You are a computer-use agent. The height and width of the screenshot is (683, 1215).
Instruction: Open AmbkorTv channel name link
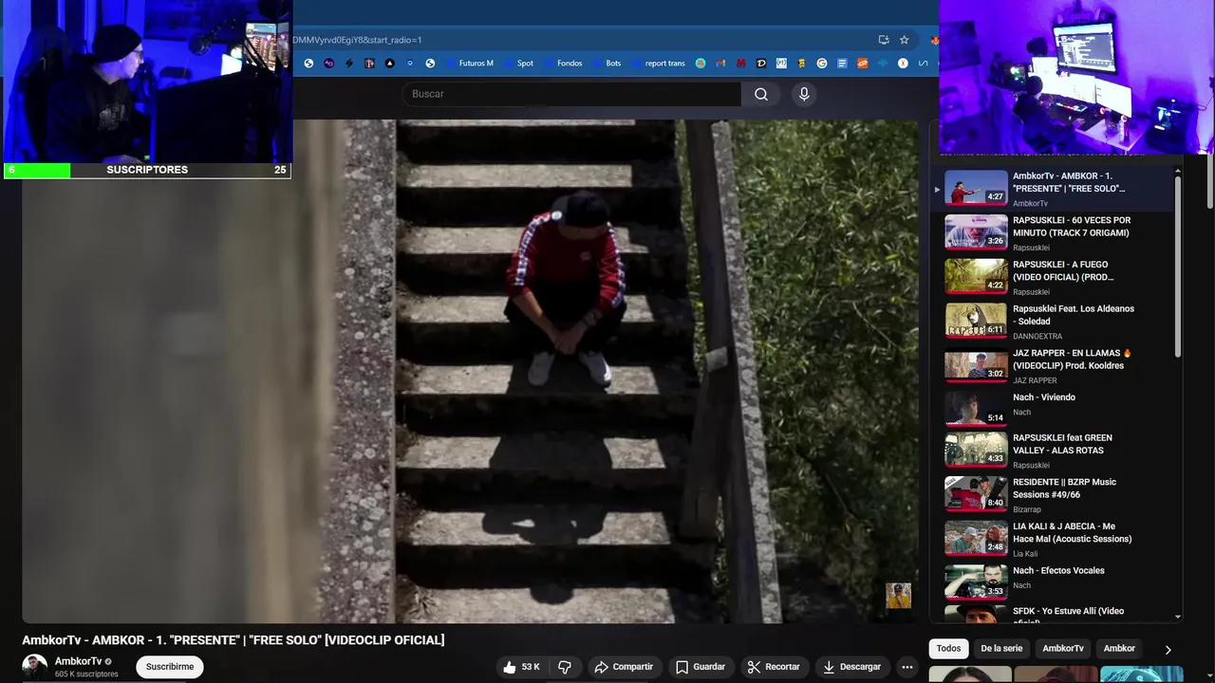[78, 661]
